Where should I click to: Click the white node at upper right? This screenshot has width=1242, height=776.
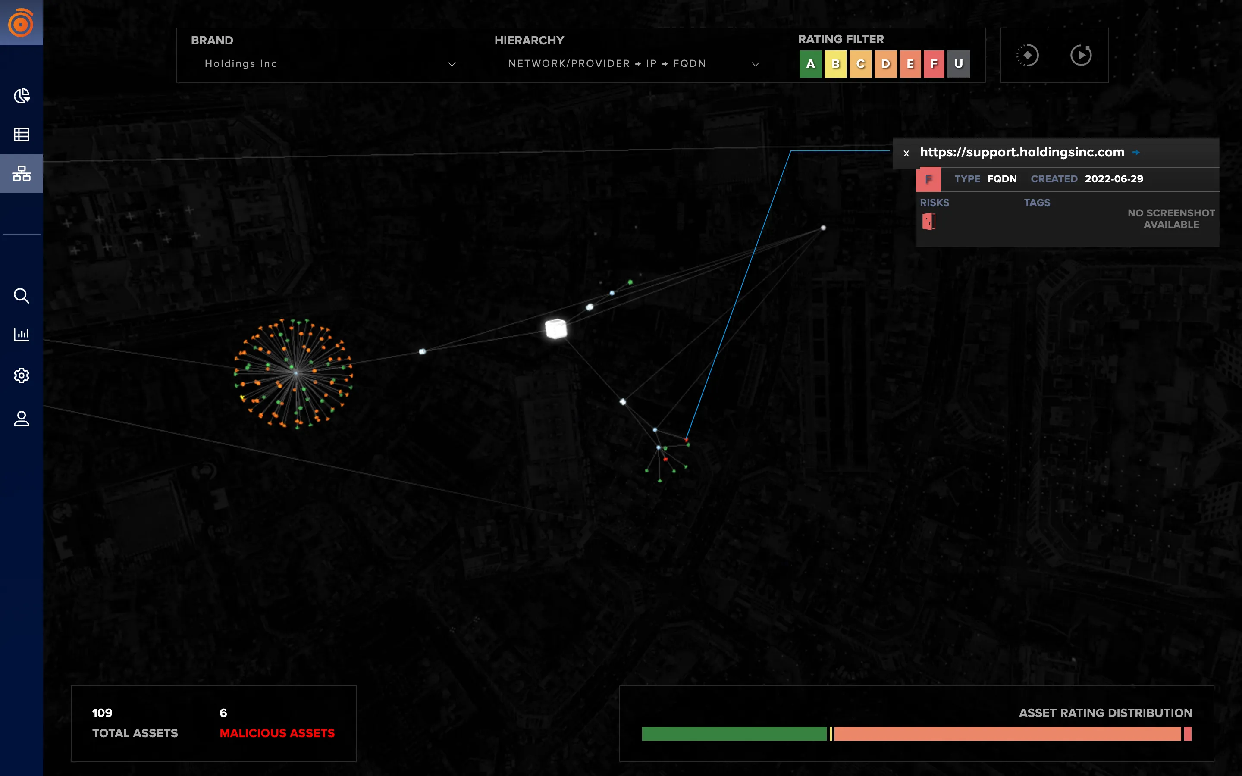[x=823, y=227]
